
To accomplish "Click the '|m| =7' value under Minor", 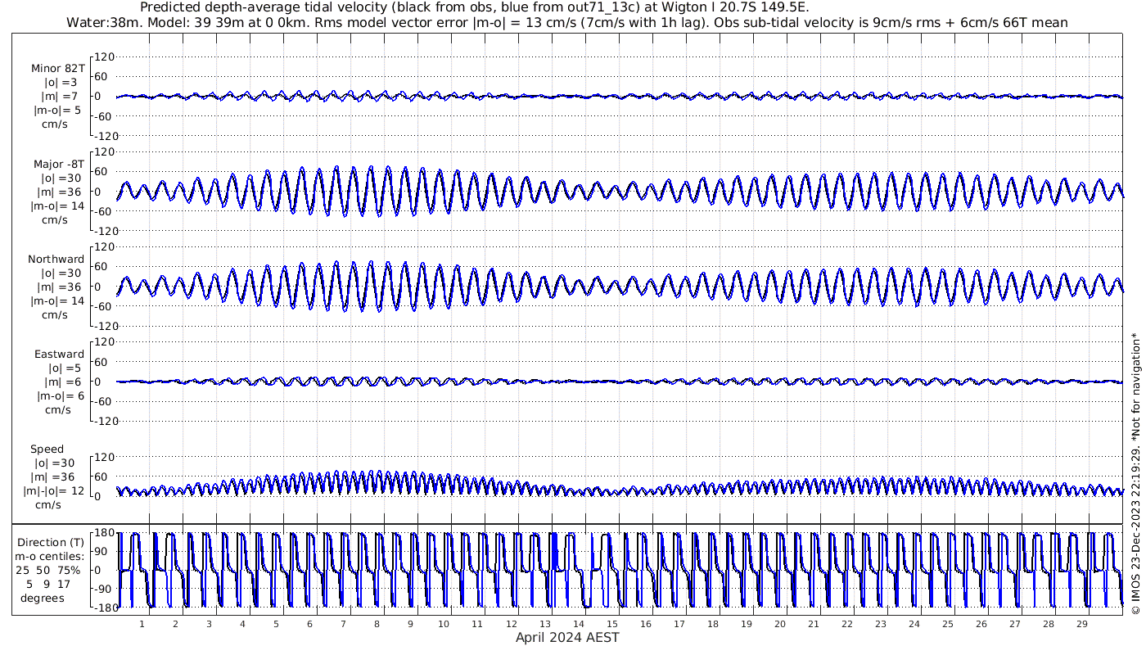I will pos(60,97).
